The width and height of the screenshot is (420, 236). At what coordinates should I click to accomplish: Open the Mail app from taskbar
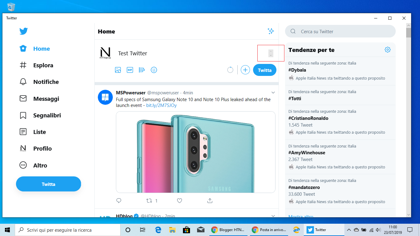point(201,230)
